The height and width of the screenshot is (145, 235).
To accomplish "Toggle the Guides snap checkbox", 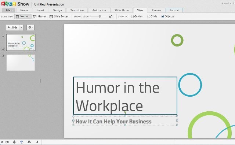I will [132, 16].
